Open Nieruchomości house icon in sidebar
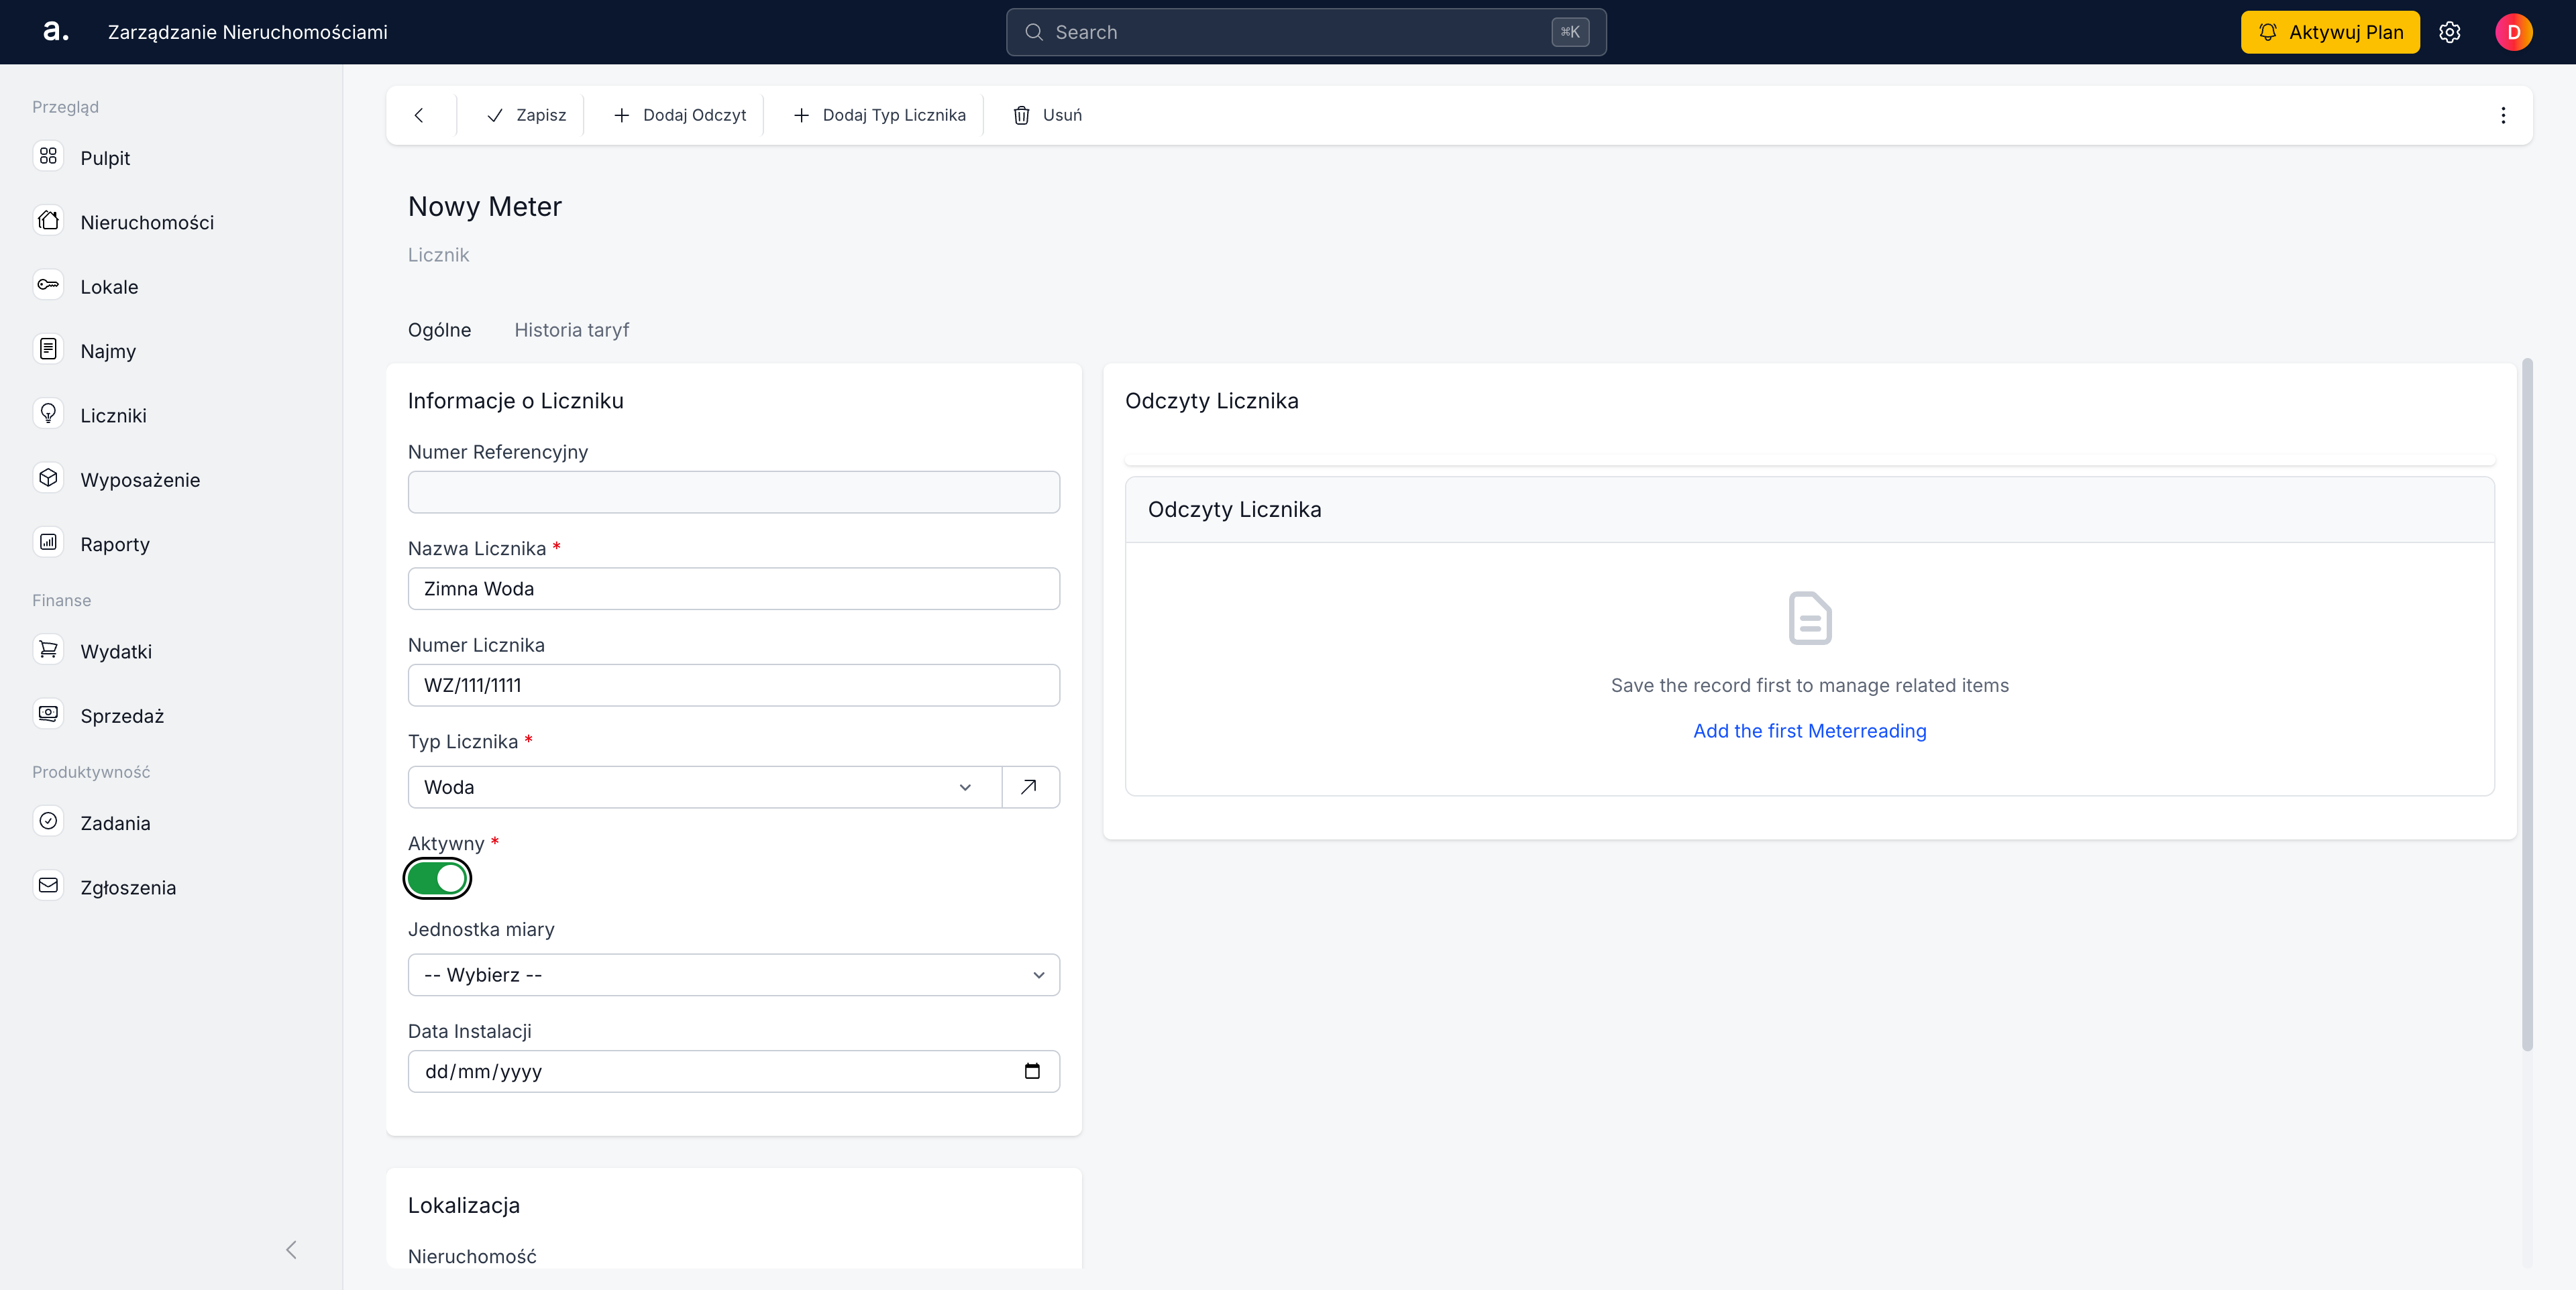The image size is (2576, 1290). pos(48,221)
